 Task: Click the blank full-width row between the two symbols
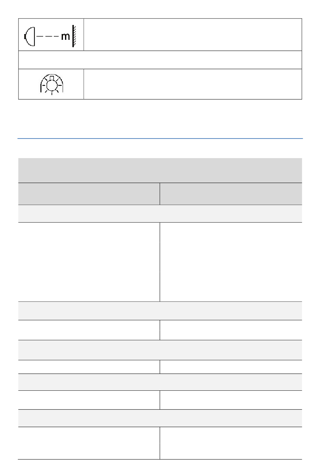(x=160, y=60)
